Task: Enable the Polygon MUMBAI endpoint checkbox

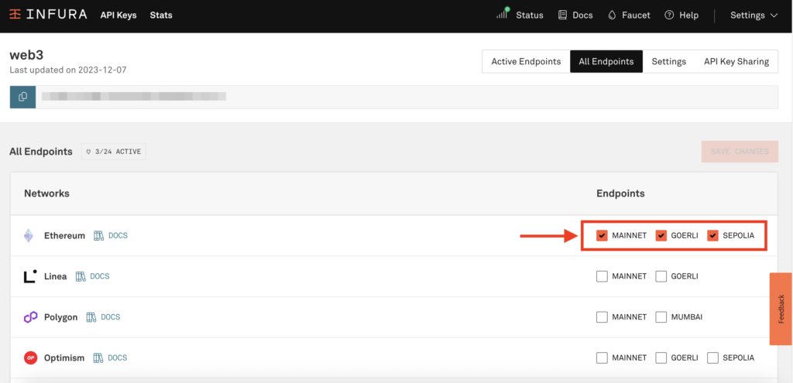Action: tap(661, 317)
